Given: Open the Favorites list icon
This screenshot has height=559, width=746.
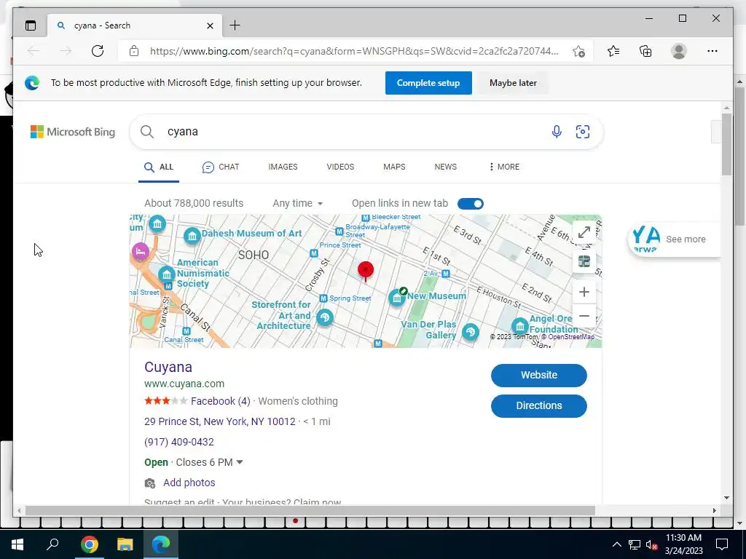Looking at the screenshot, I should (x=613, y=51).
